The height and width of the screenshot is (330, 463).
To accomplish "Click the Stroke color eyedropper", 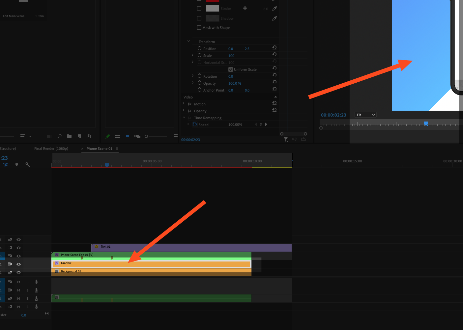I will pos(274,9).
